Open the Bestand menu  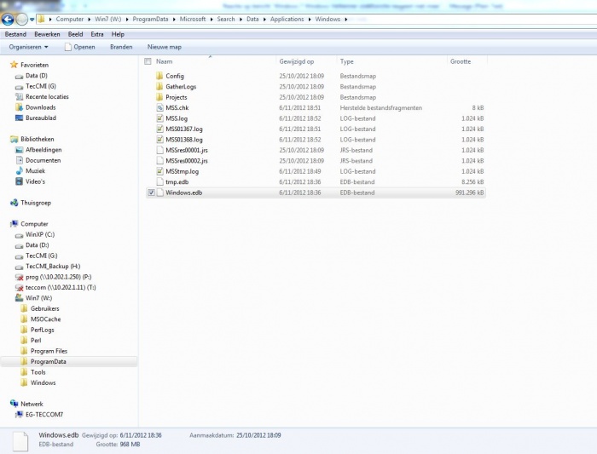(x=15, y=34)
